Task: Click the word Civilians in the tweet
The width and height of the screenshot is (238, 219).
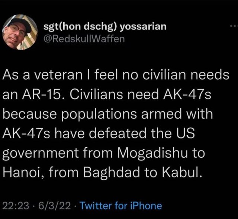Action: pyautogui.click(x=96, y=94)
